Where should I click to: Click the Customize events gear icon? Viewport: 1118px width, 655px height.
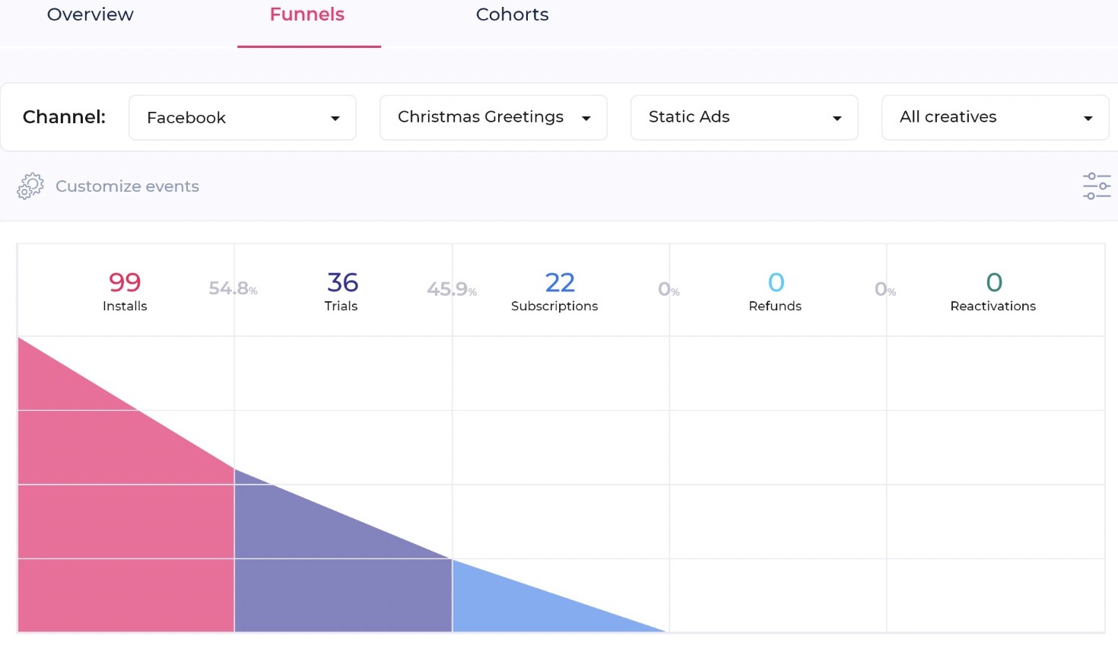pyautogui.click(x=30, y=186)
